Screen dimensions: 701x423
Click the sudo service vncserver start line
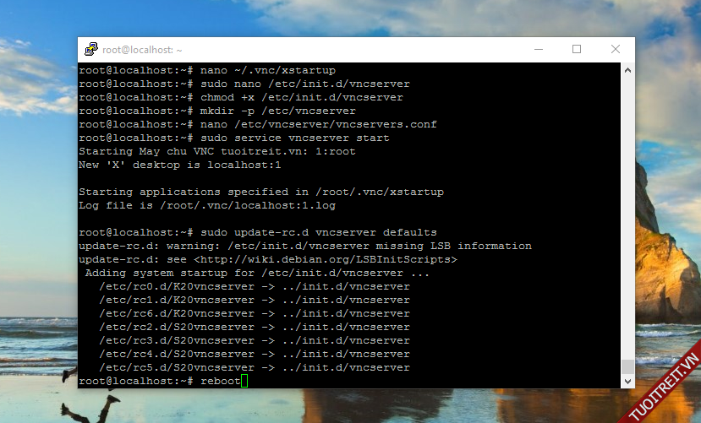click(294, 138)
